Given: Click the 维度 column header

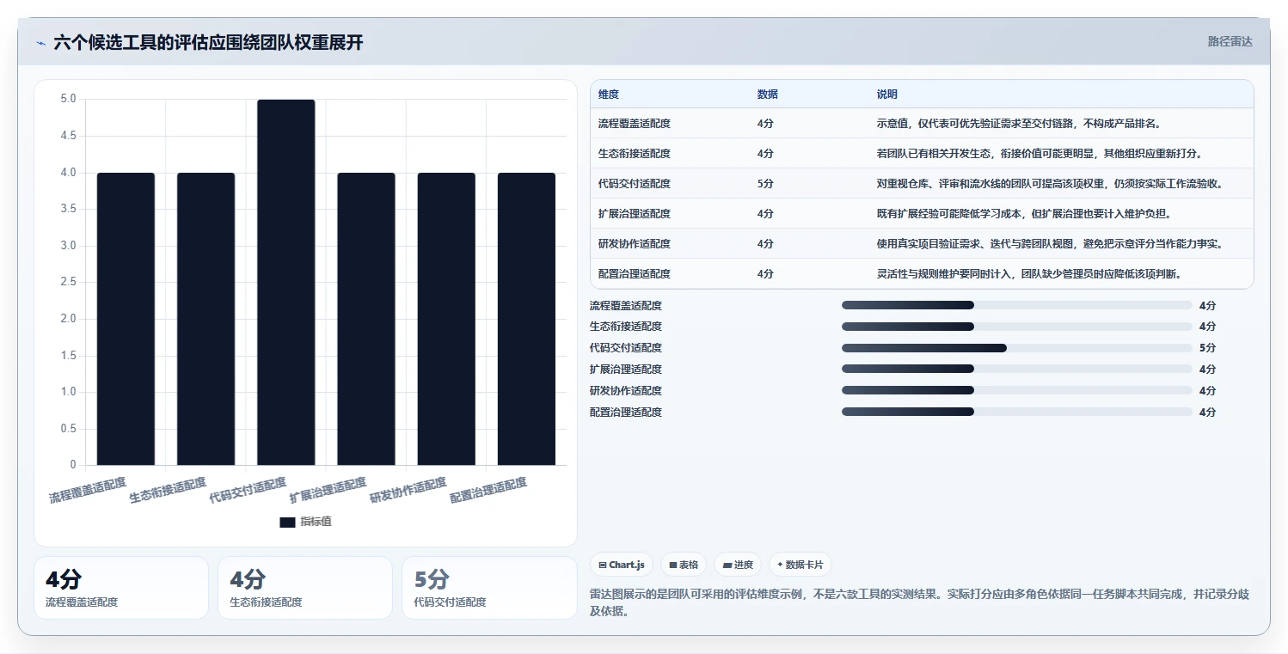Looking at the screenshot, I should pyautogui.click(x=609, y=95).
